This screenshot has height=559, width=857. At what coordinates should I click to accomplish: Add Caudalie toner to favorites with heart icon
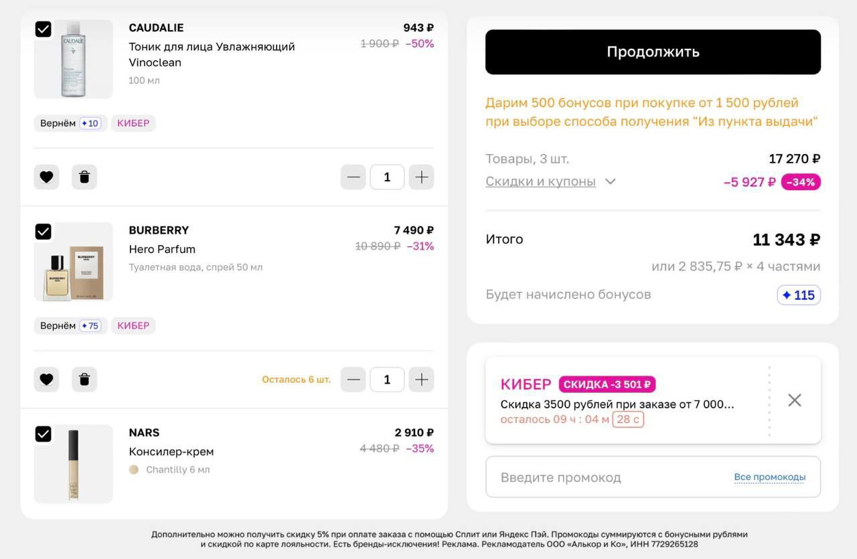coord(46,177)
